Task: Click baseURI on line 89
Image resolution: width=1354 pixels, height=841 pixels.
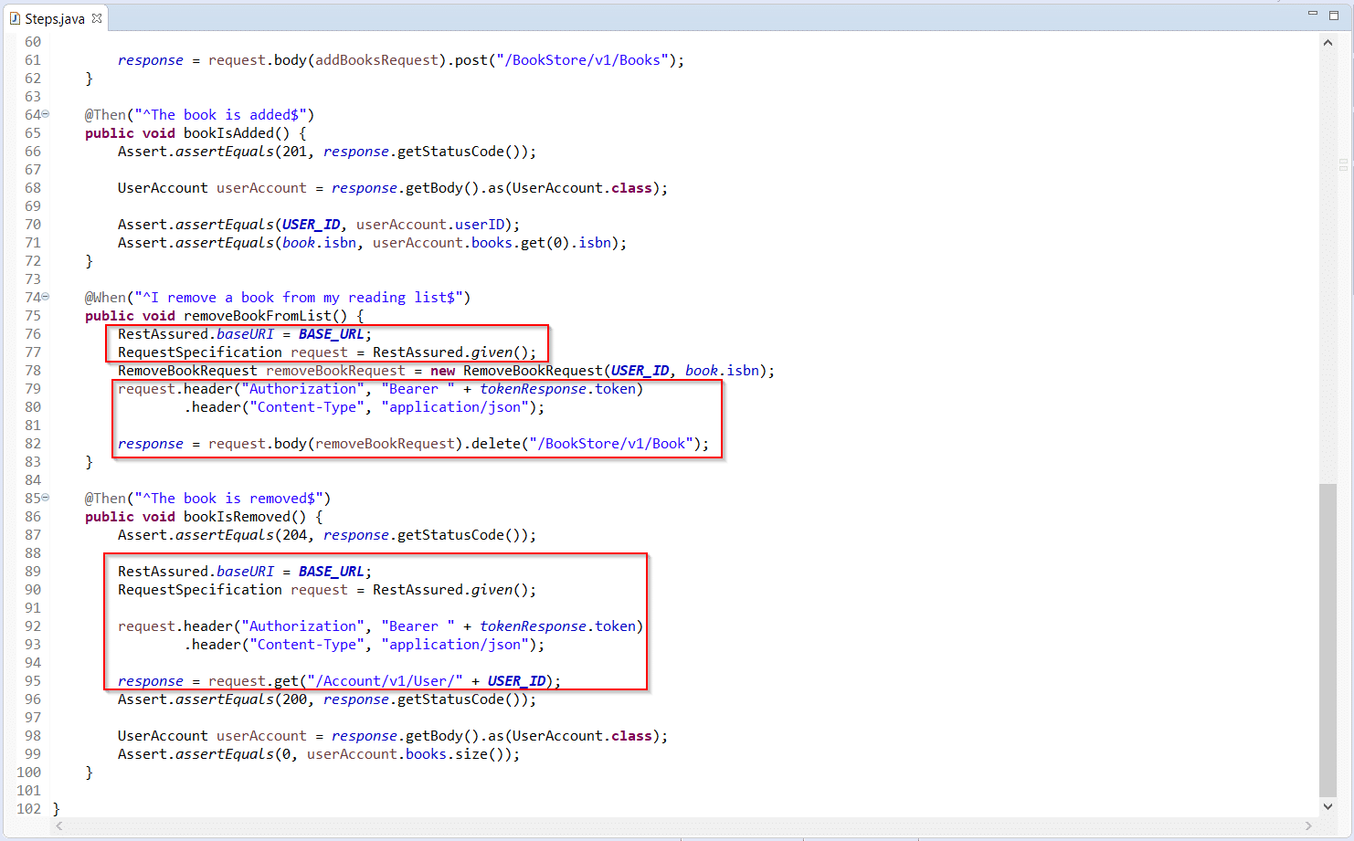Action: 245,572
